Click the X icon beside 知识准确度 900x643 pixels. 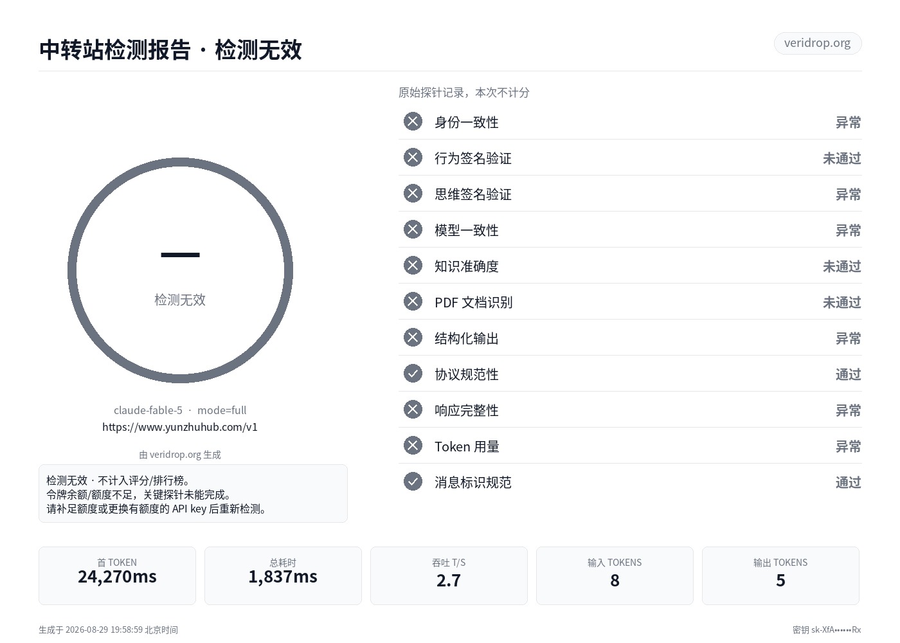(413, 266)
